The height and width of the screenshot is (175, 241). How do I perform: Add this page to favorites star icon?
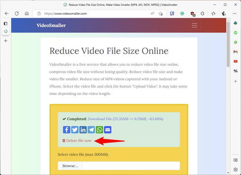[x=161, y=13]
